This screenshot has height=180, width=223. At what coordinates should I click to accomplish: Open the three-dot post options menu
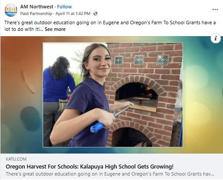click(215, 10)
